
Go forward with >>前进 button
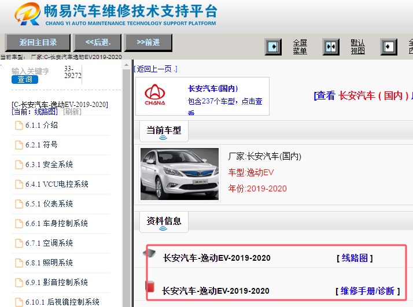pos(148,42)
